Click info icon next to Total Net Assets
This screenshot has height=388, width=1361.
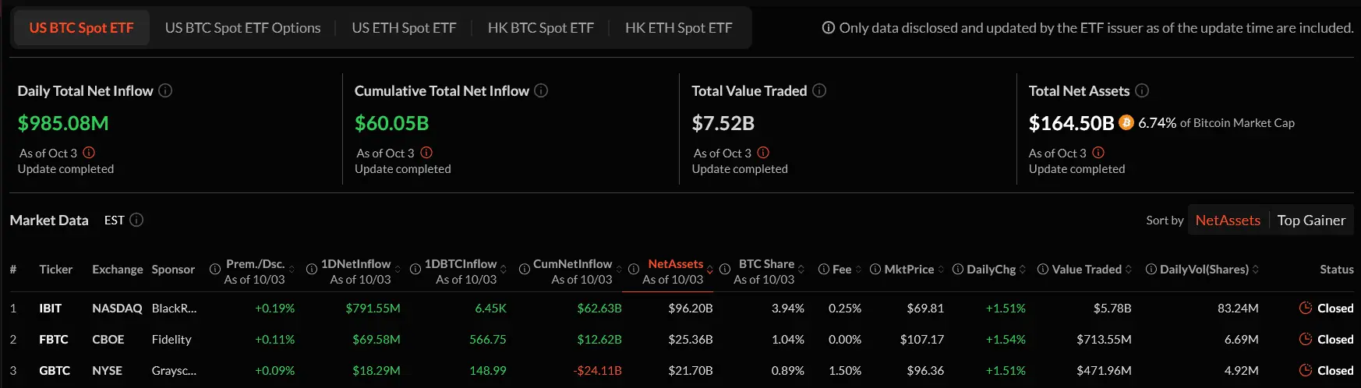[x=1142, y=90]
